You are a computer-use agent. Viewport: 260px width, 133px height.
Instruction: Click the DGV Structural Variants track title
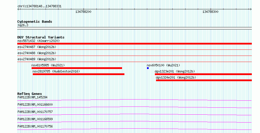click(x=41, y=37)
